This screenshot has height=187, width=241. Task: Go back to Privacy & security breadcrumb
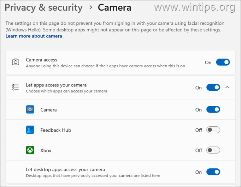[x=43, y=7]
